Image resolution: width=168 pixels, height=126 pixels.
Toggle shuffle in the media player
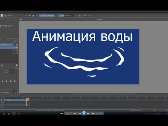pos(67,113)
